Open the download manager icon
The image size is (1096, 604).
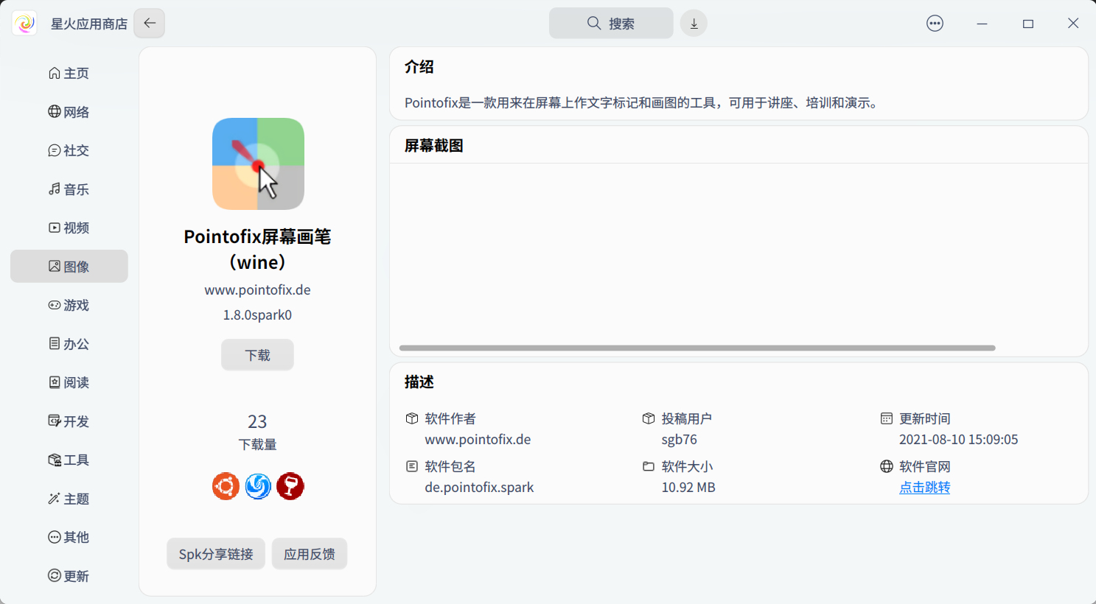[693, 23]
